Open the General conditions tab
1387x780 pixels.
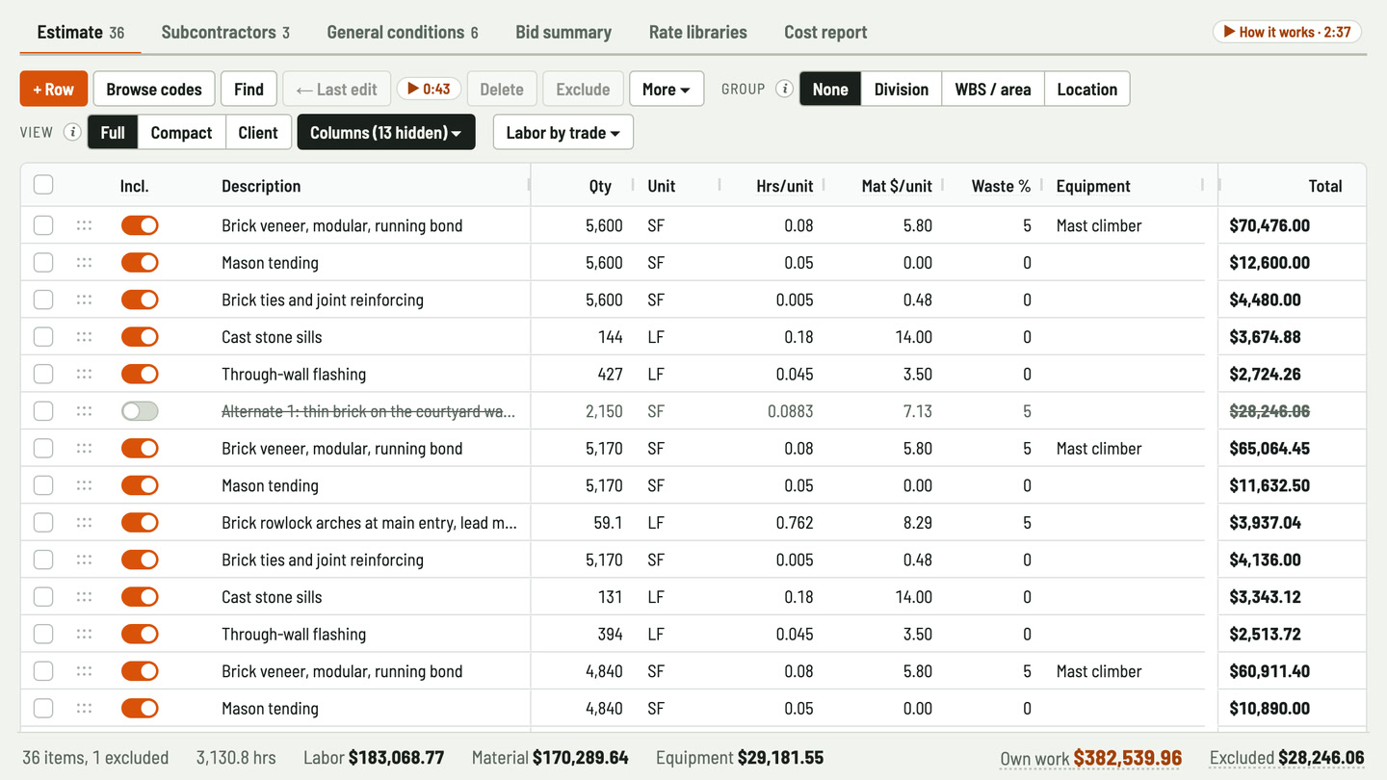pos(403,32)
